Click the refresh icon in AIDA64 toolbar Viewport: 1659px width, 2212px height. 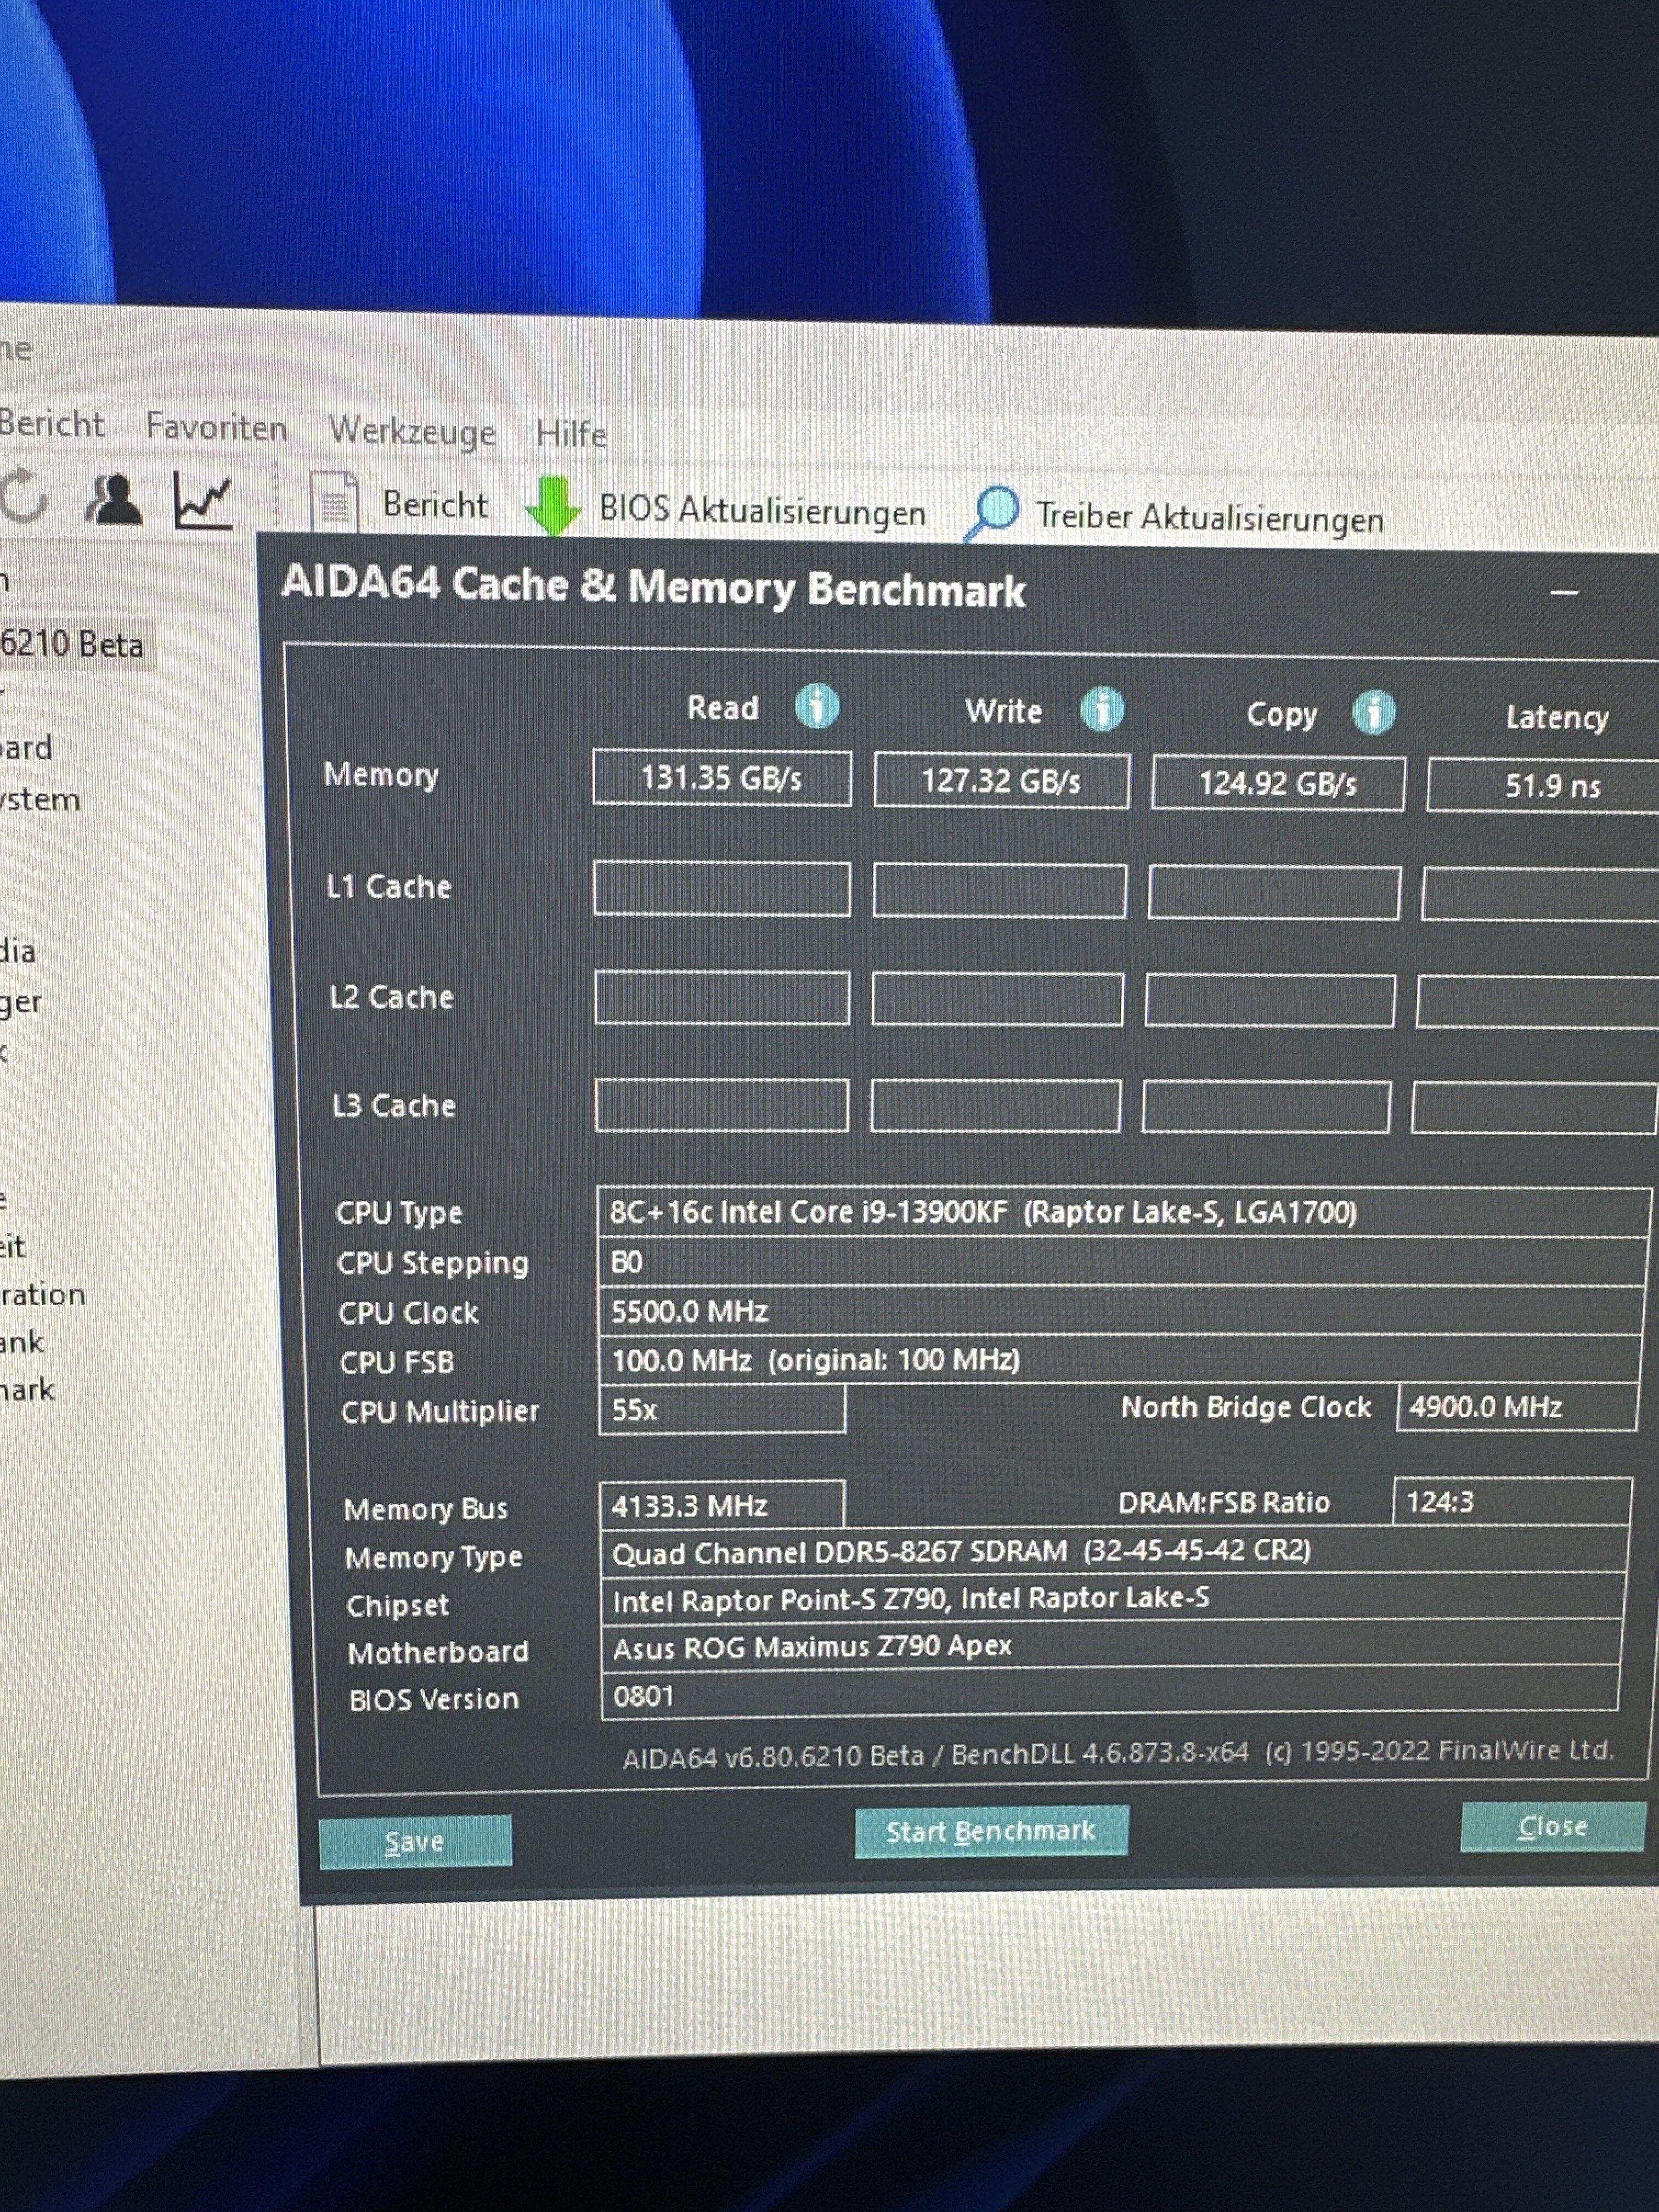(x=23, y=496)
